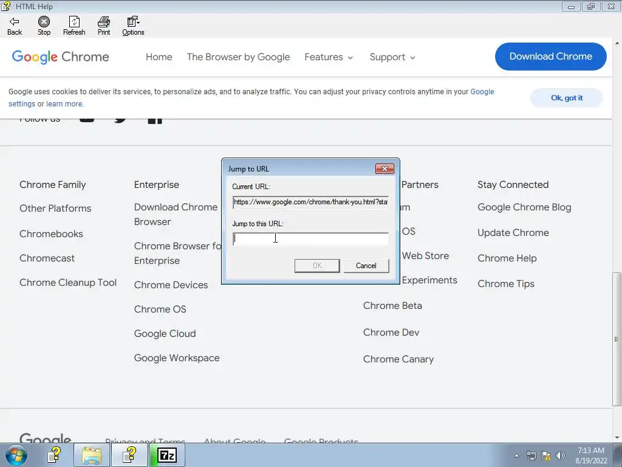Show hidden system tray icons
Image resolution: width=622 pixels, height=467 pixels.
click(516, 455)
